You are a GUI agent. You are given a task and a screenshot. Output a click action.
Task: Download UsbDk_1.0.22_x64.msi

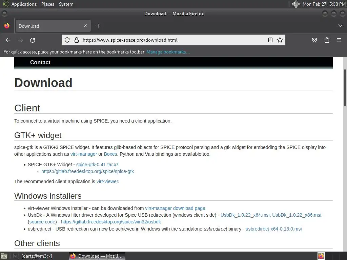[245, 215]
